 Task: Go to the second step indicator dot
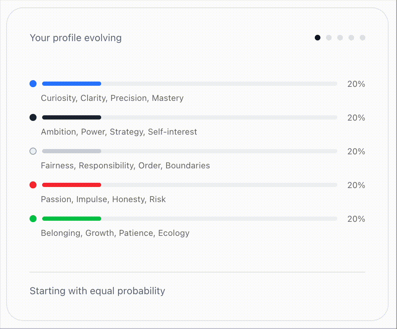[x=329, y=38]
